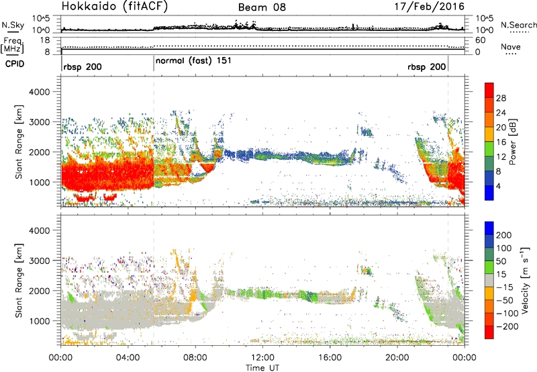537x372 pixels.
Task: Pick Power bar segment between 8 and 12
Action: click(489, 164)
